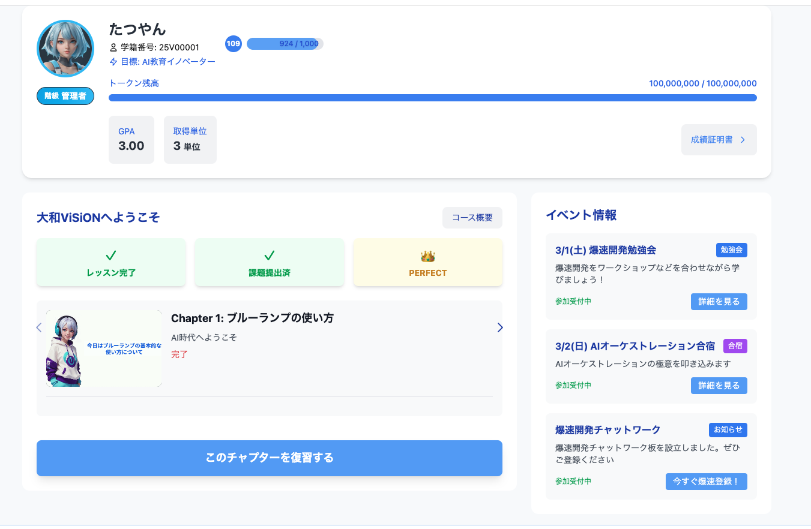Click the crown icon above PERFECT

click(427, 256)
